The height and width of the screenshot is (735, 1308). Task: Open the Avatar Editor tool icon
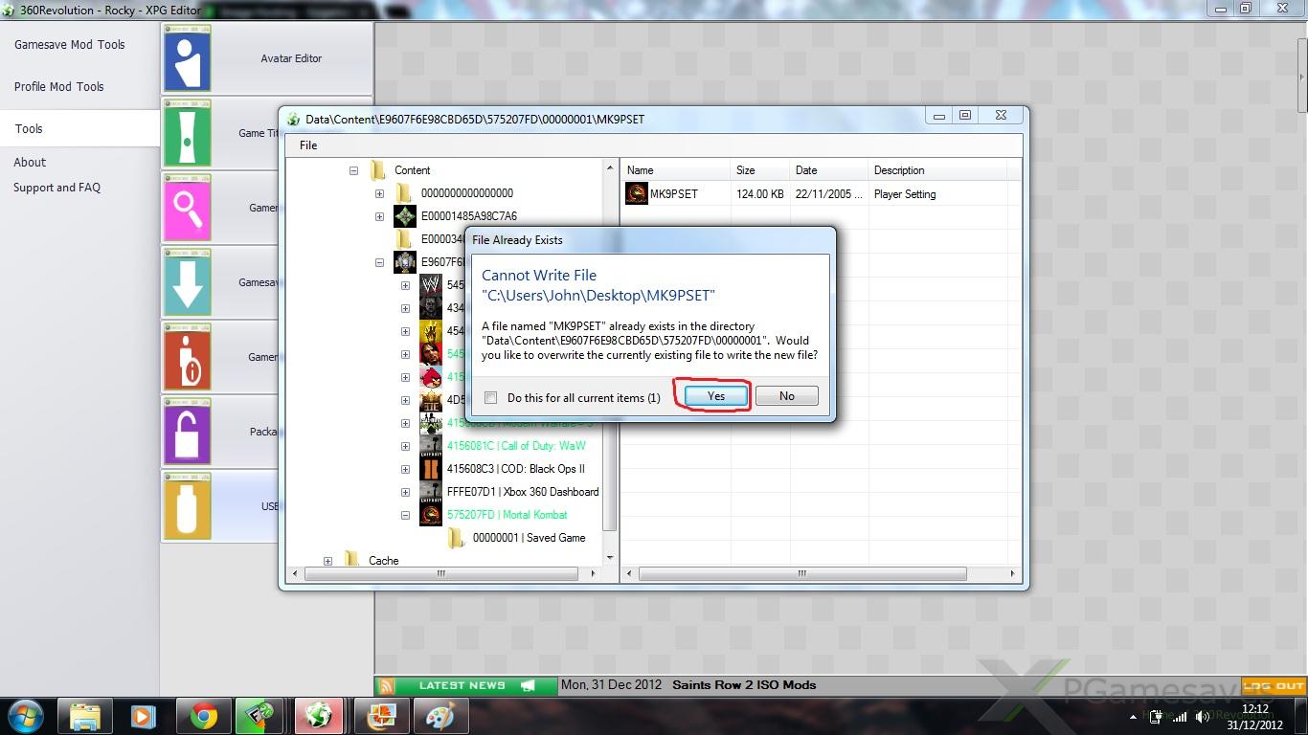coord(187,58)
